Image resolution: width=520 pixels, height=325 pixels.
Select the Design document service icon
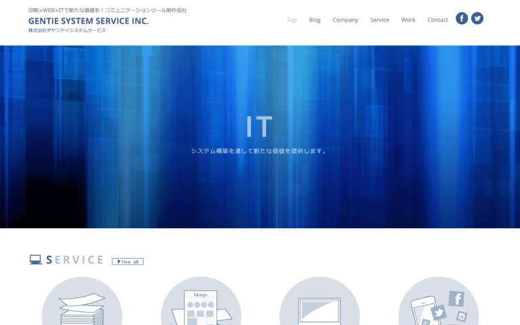coord(201,301)
